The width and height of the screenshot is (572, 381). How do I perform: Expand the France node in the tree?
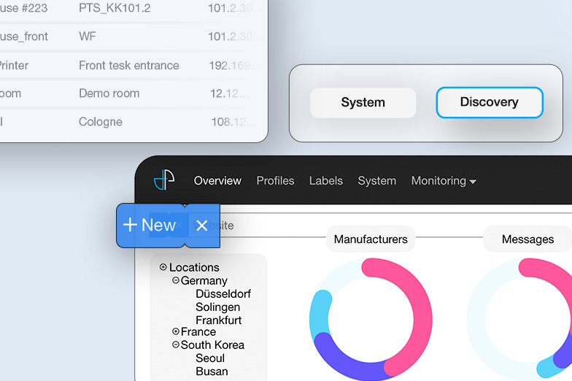point(176,331)
